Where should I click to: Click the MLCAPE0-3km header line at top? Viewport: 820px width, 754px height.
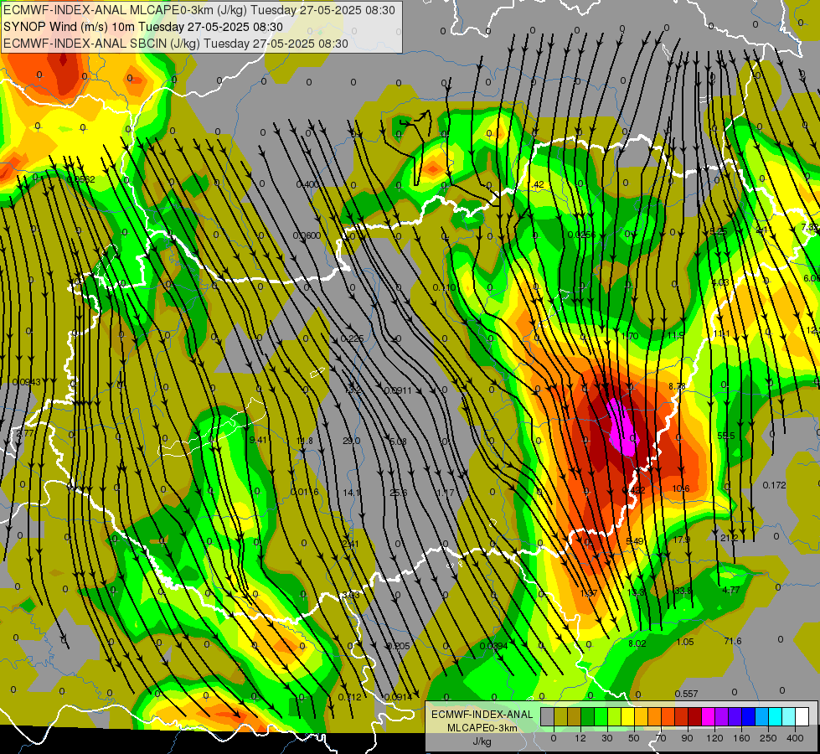pyautogui.click(x=199, y=10)
